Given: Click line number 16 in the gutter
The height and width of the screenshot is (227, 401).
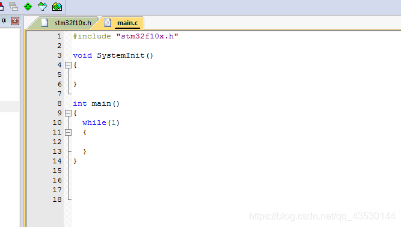Looking at the screenshot, I should (x=57, y=180).
